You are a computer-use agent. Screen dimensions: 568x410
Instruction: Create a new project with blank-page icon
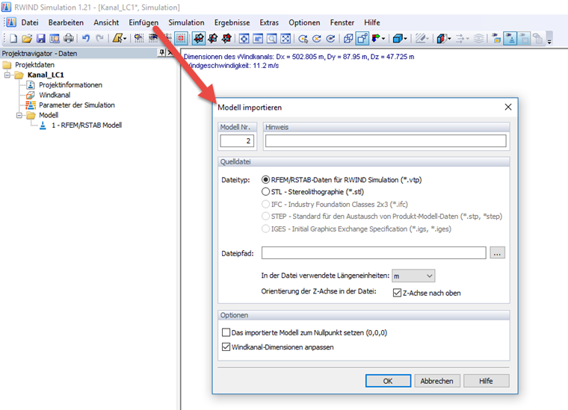pos(13,38)
